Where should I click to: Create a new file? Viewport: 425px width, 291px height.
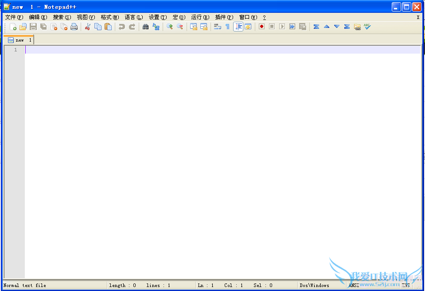point(13,27)
